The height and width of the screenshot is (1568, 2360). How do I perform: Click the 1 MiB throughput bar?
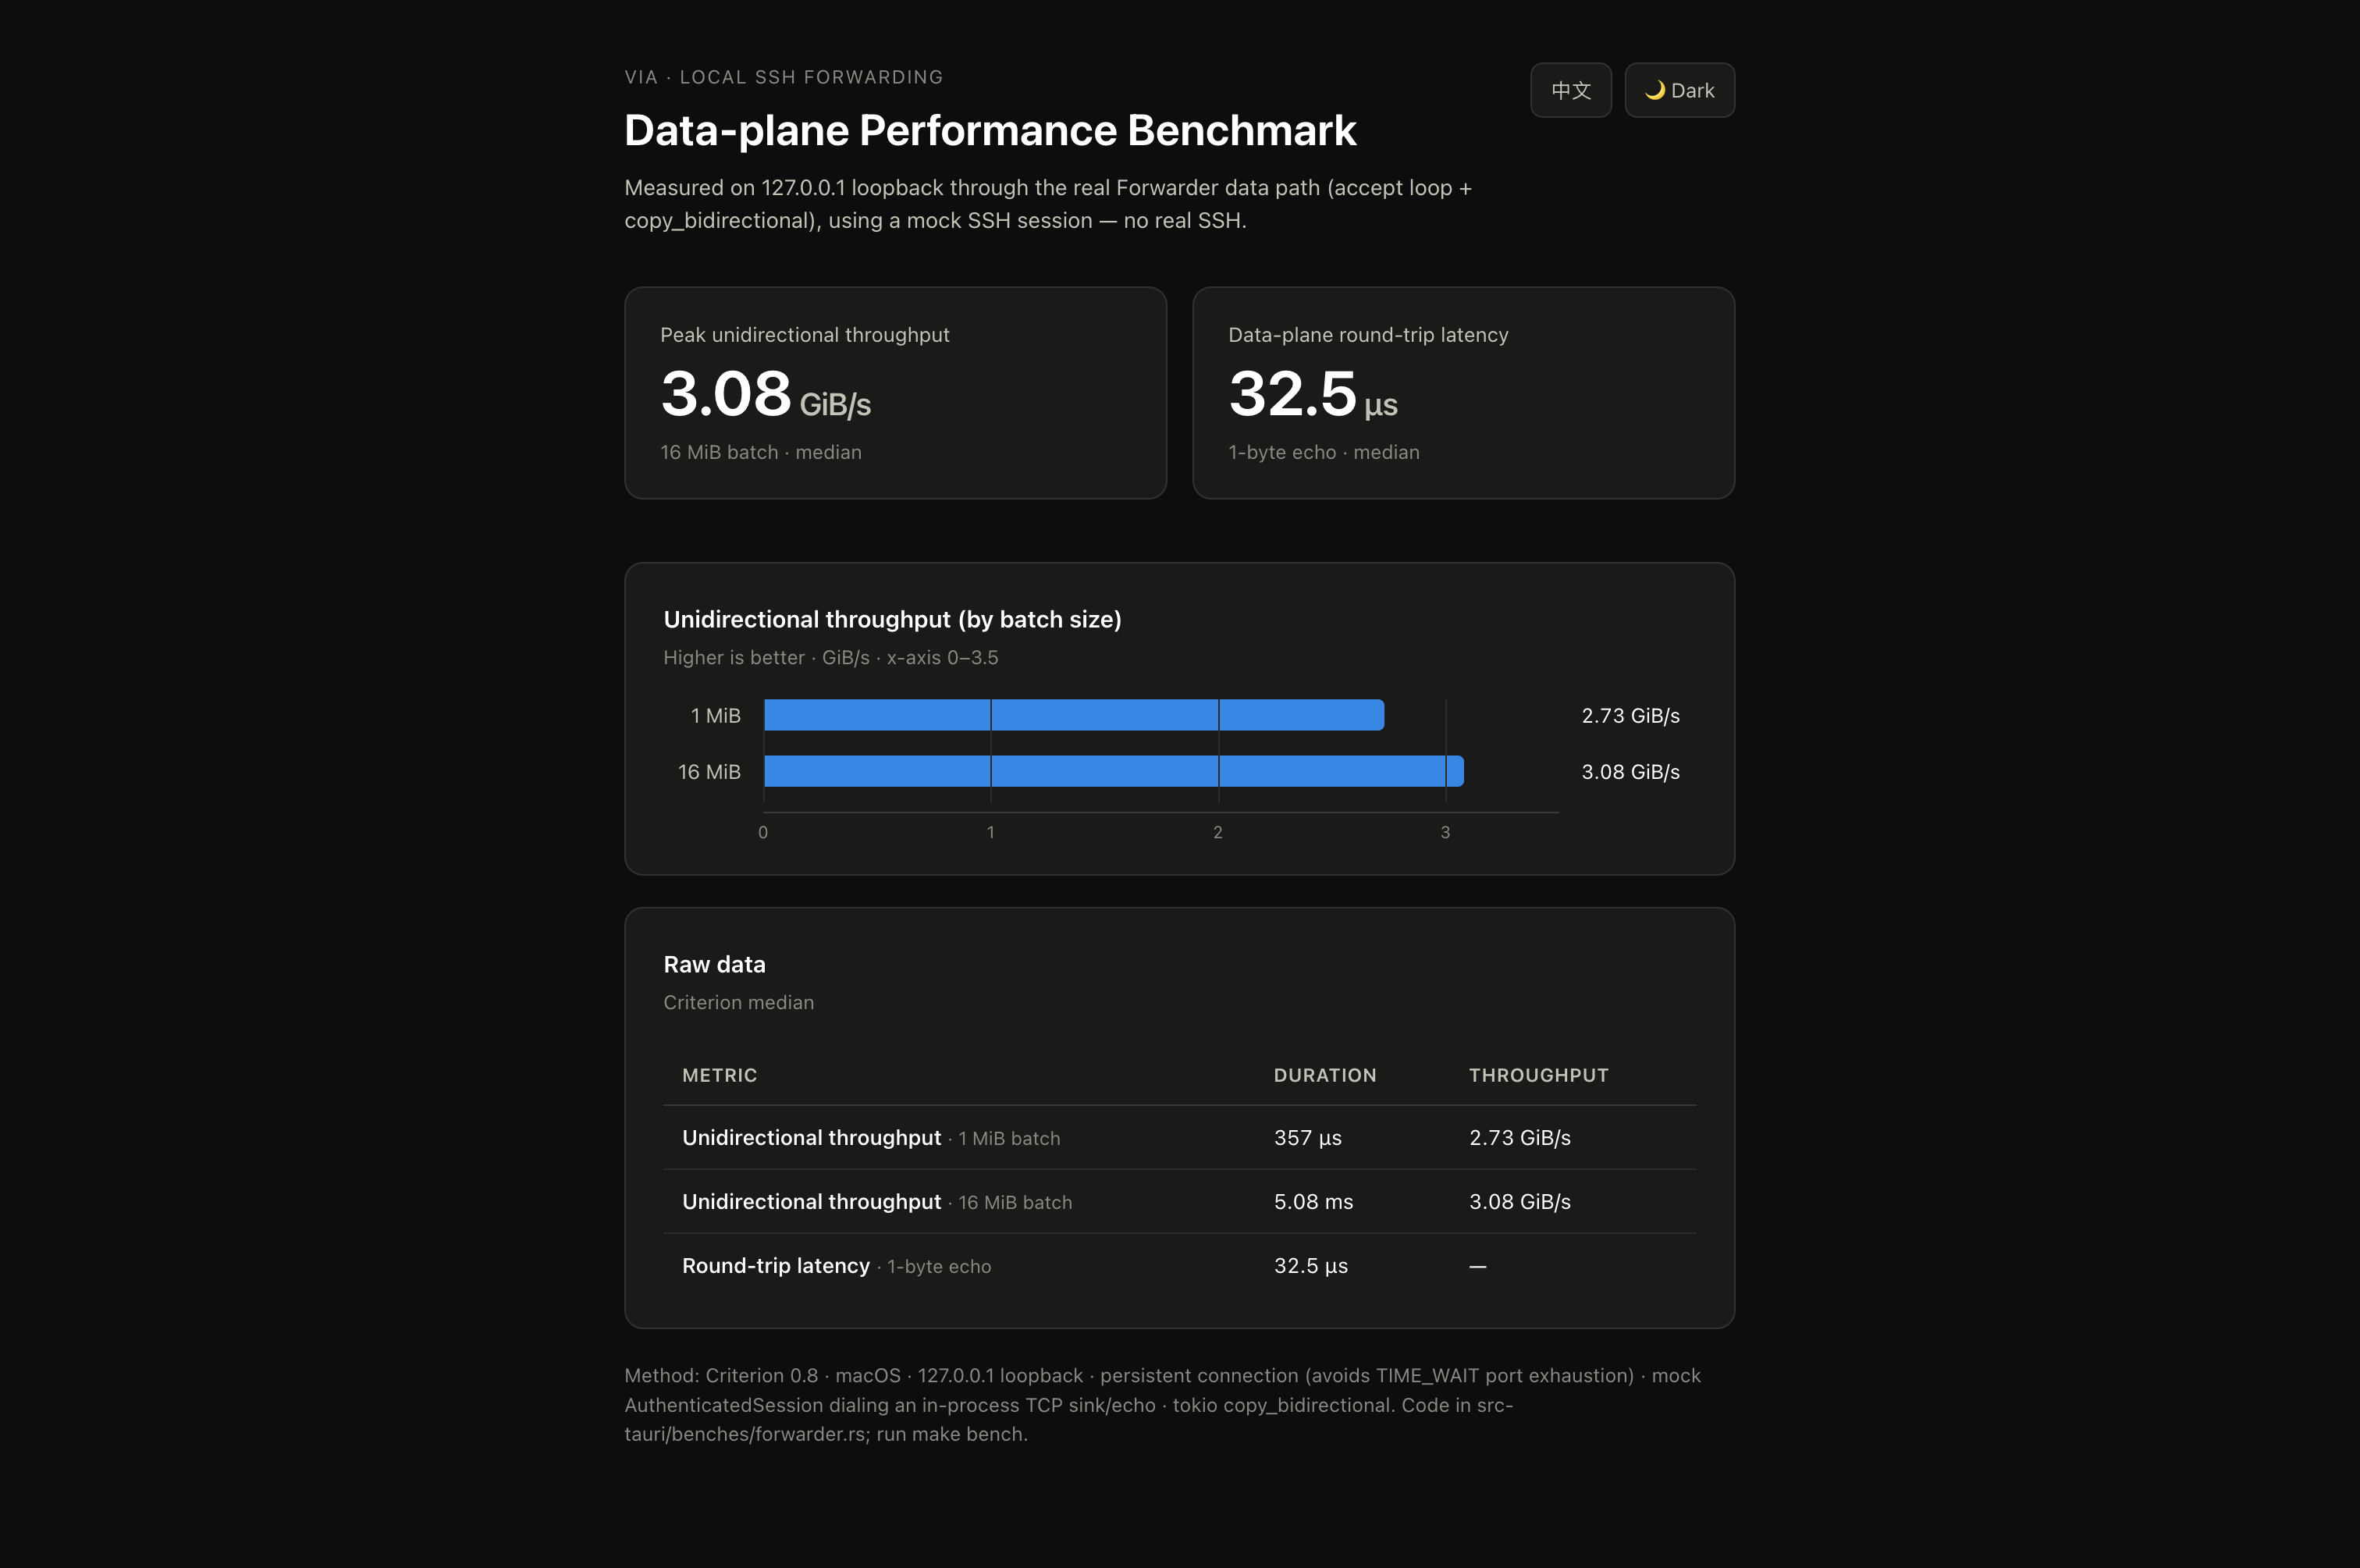coord(1074,715)
